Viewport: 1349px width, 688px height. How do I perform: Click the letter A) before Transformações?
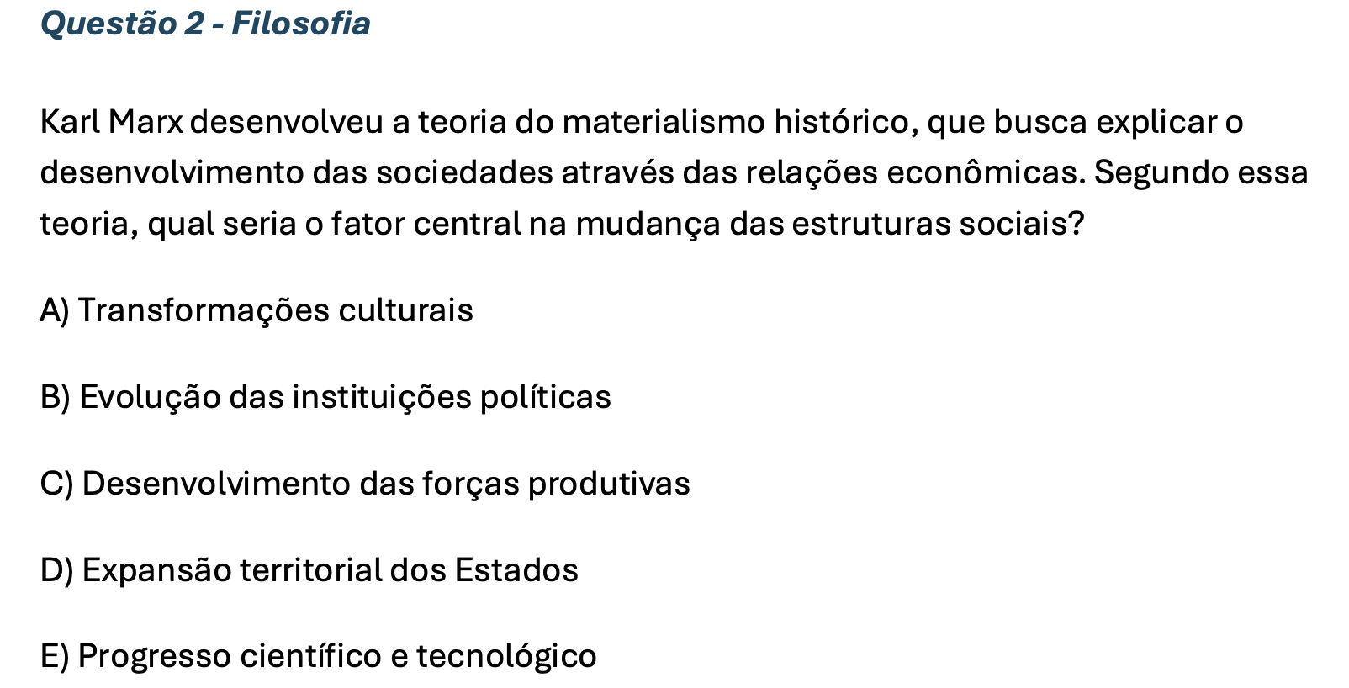pyautogui.click(x=55, y=311)
